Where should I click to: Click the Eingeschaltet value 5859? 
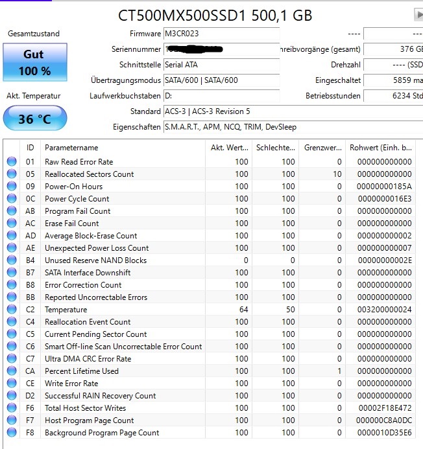tap(393, 80)
